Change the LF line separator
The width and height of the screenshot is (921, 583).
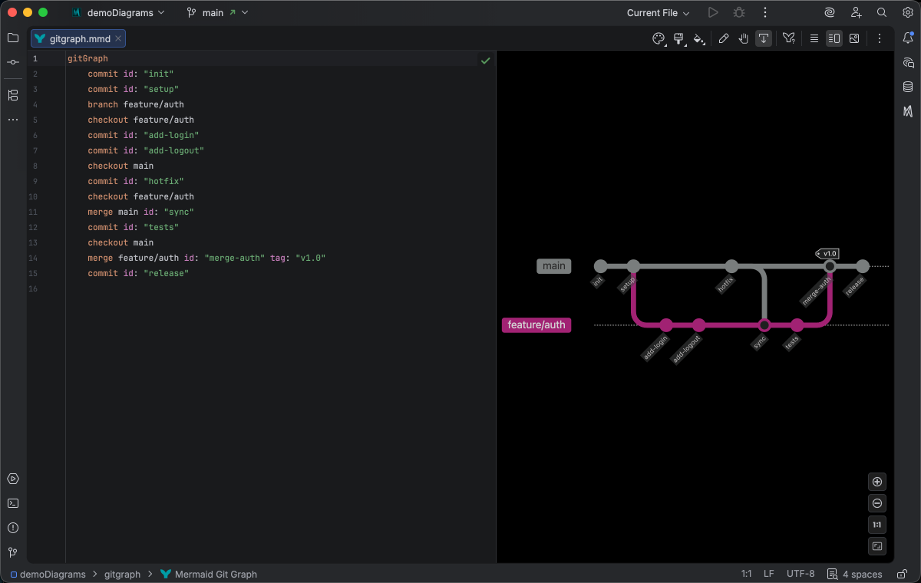tap(769, 574)
